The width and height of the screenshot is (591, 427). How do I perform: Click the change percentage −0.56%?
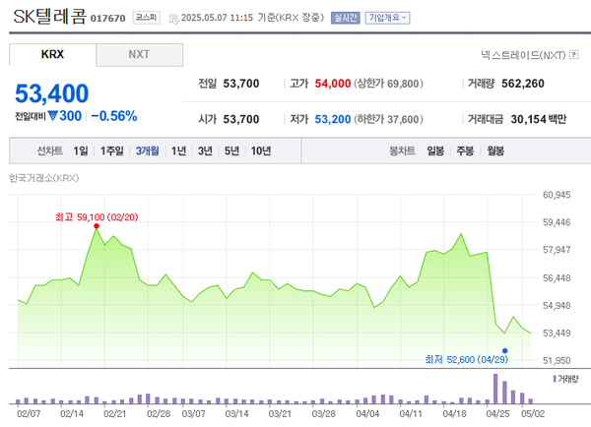pyautogui.click(x=114, y=116)
